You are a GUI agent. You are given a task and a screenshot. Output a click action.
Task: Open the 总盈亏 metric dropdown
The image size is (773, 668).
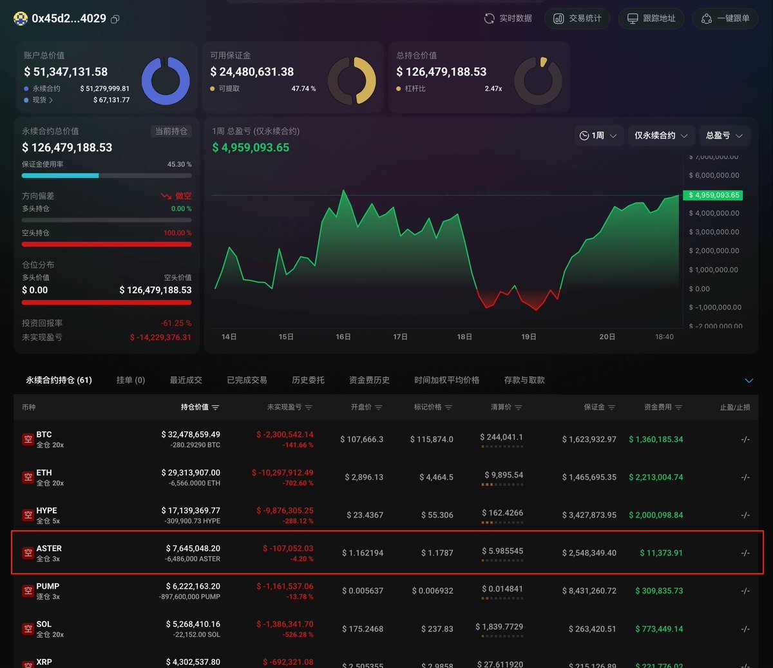[724, 135]
